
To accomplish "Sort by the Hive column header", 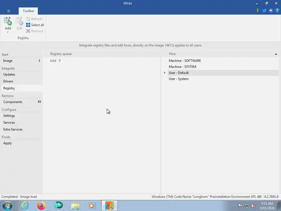I will (x=220, y=54).
